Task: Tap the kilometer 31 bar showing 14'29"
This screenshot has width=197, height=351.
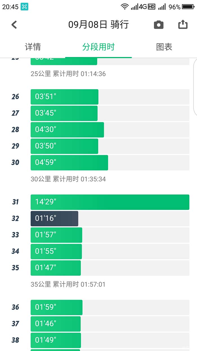Action: click(110, 202)
